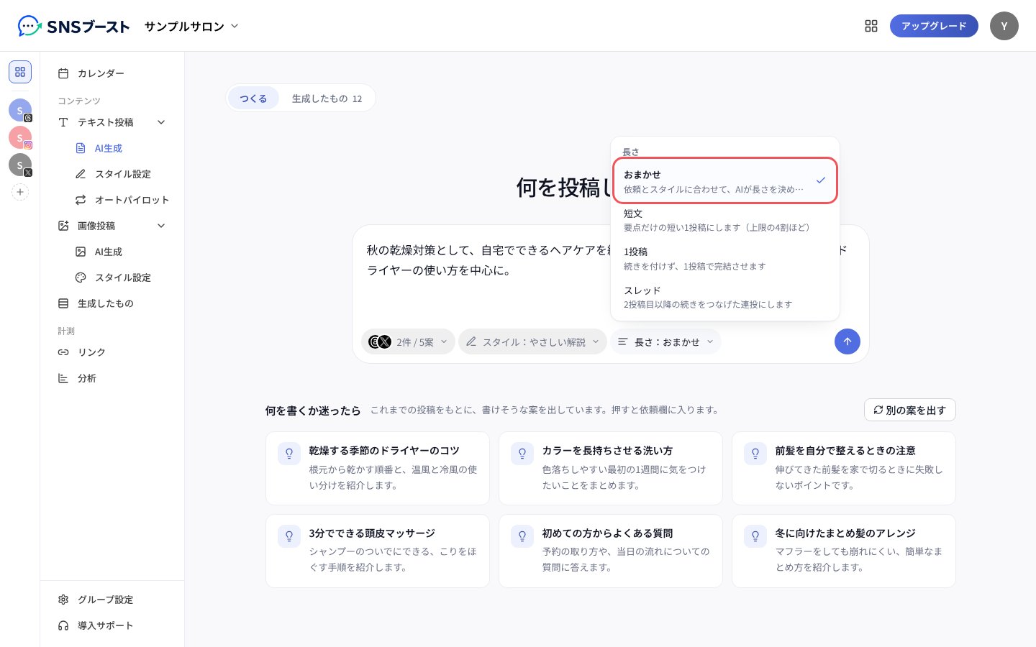The width and height of the screenshot is (1036, 647).
Task: Choose the 乾燥する季節のドライヤーのコツ idea card
Action: click(378, 468)
